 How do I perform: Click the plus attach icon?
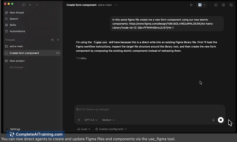tap(79, 120)
